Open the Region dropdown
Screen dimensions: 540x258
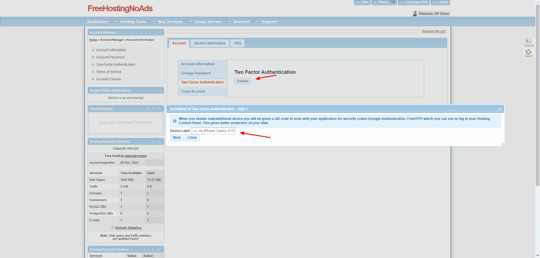pos(384,2)
